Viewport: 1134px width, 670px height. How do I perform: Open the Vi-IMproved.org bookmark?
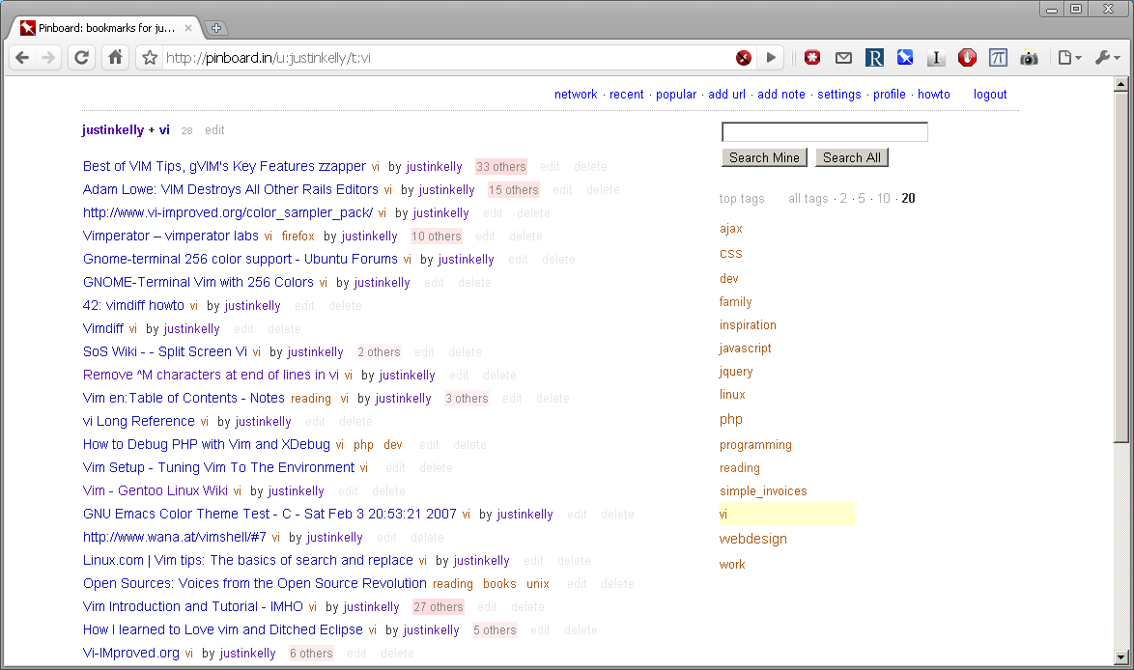click(131, 653)
